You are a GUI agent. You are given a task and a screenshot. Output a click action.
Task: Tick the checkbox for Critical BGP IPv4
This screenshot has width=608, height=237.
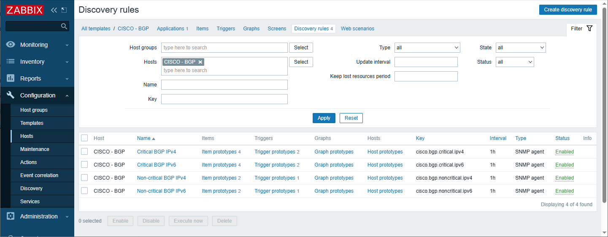84,151
